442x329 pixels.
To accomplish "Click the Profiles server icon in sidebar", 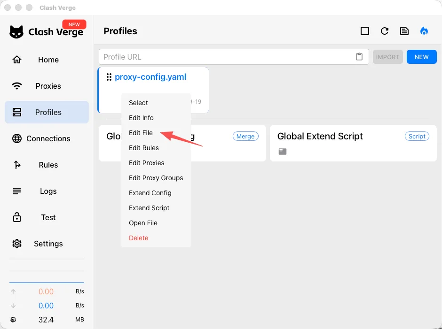I will [x=17, y=112].
